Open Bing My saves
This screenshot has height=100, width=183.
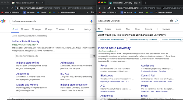tap(166, 29)
